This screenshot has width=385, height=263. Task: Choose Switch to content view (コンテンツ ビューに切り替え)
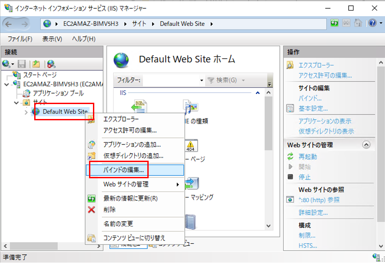pyautogui.click(x=135, y=238)
